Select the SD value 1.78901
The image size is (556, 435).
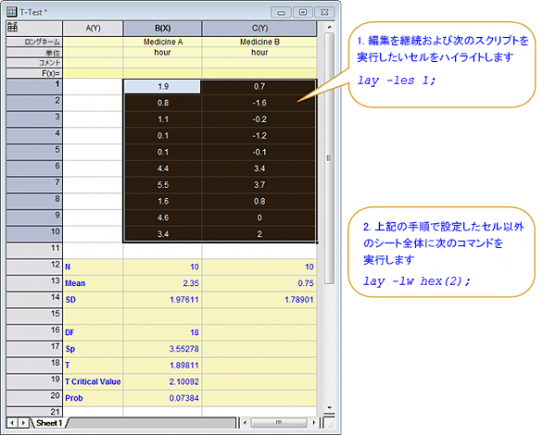(259, 300)
